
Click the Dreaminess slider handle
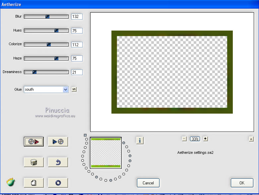click(34, 72)
